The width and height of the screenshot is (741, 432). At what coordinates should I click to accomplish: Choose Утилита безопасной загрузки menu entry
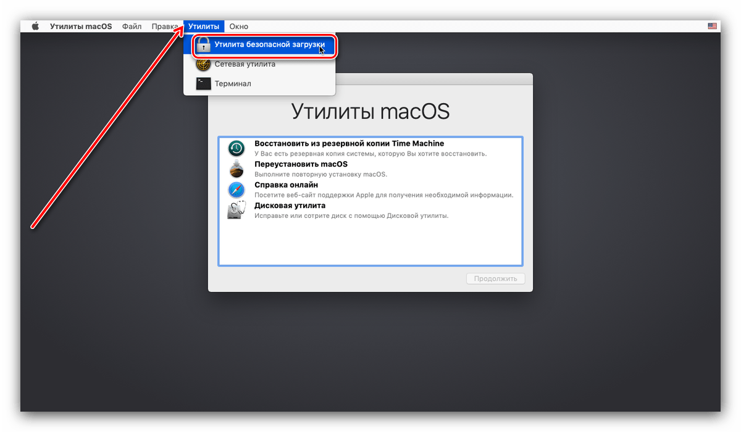click(269, 45)
